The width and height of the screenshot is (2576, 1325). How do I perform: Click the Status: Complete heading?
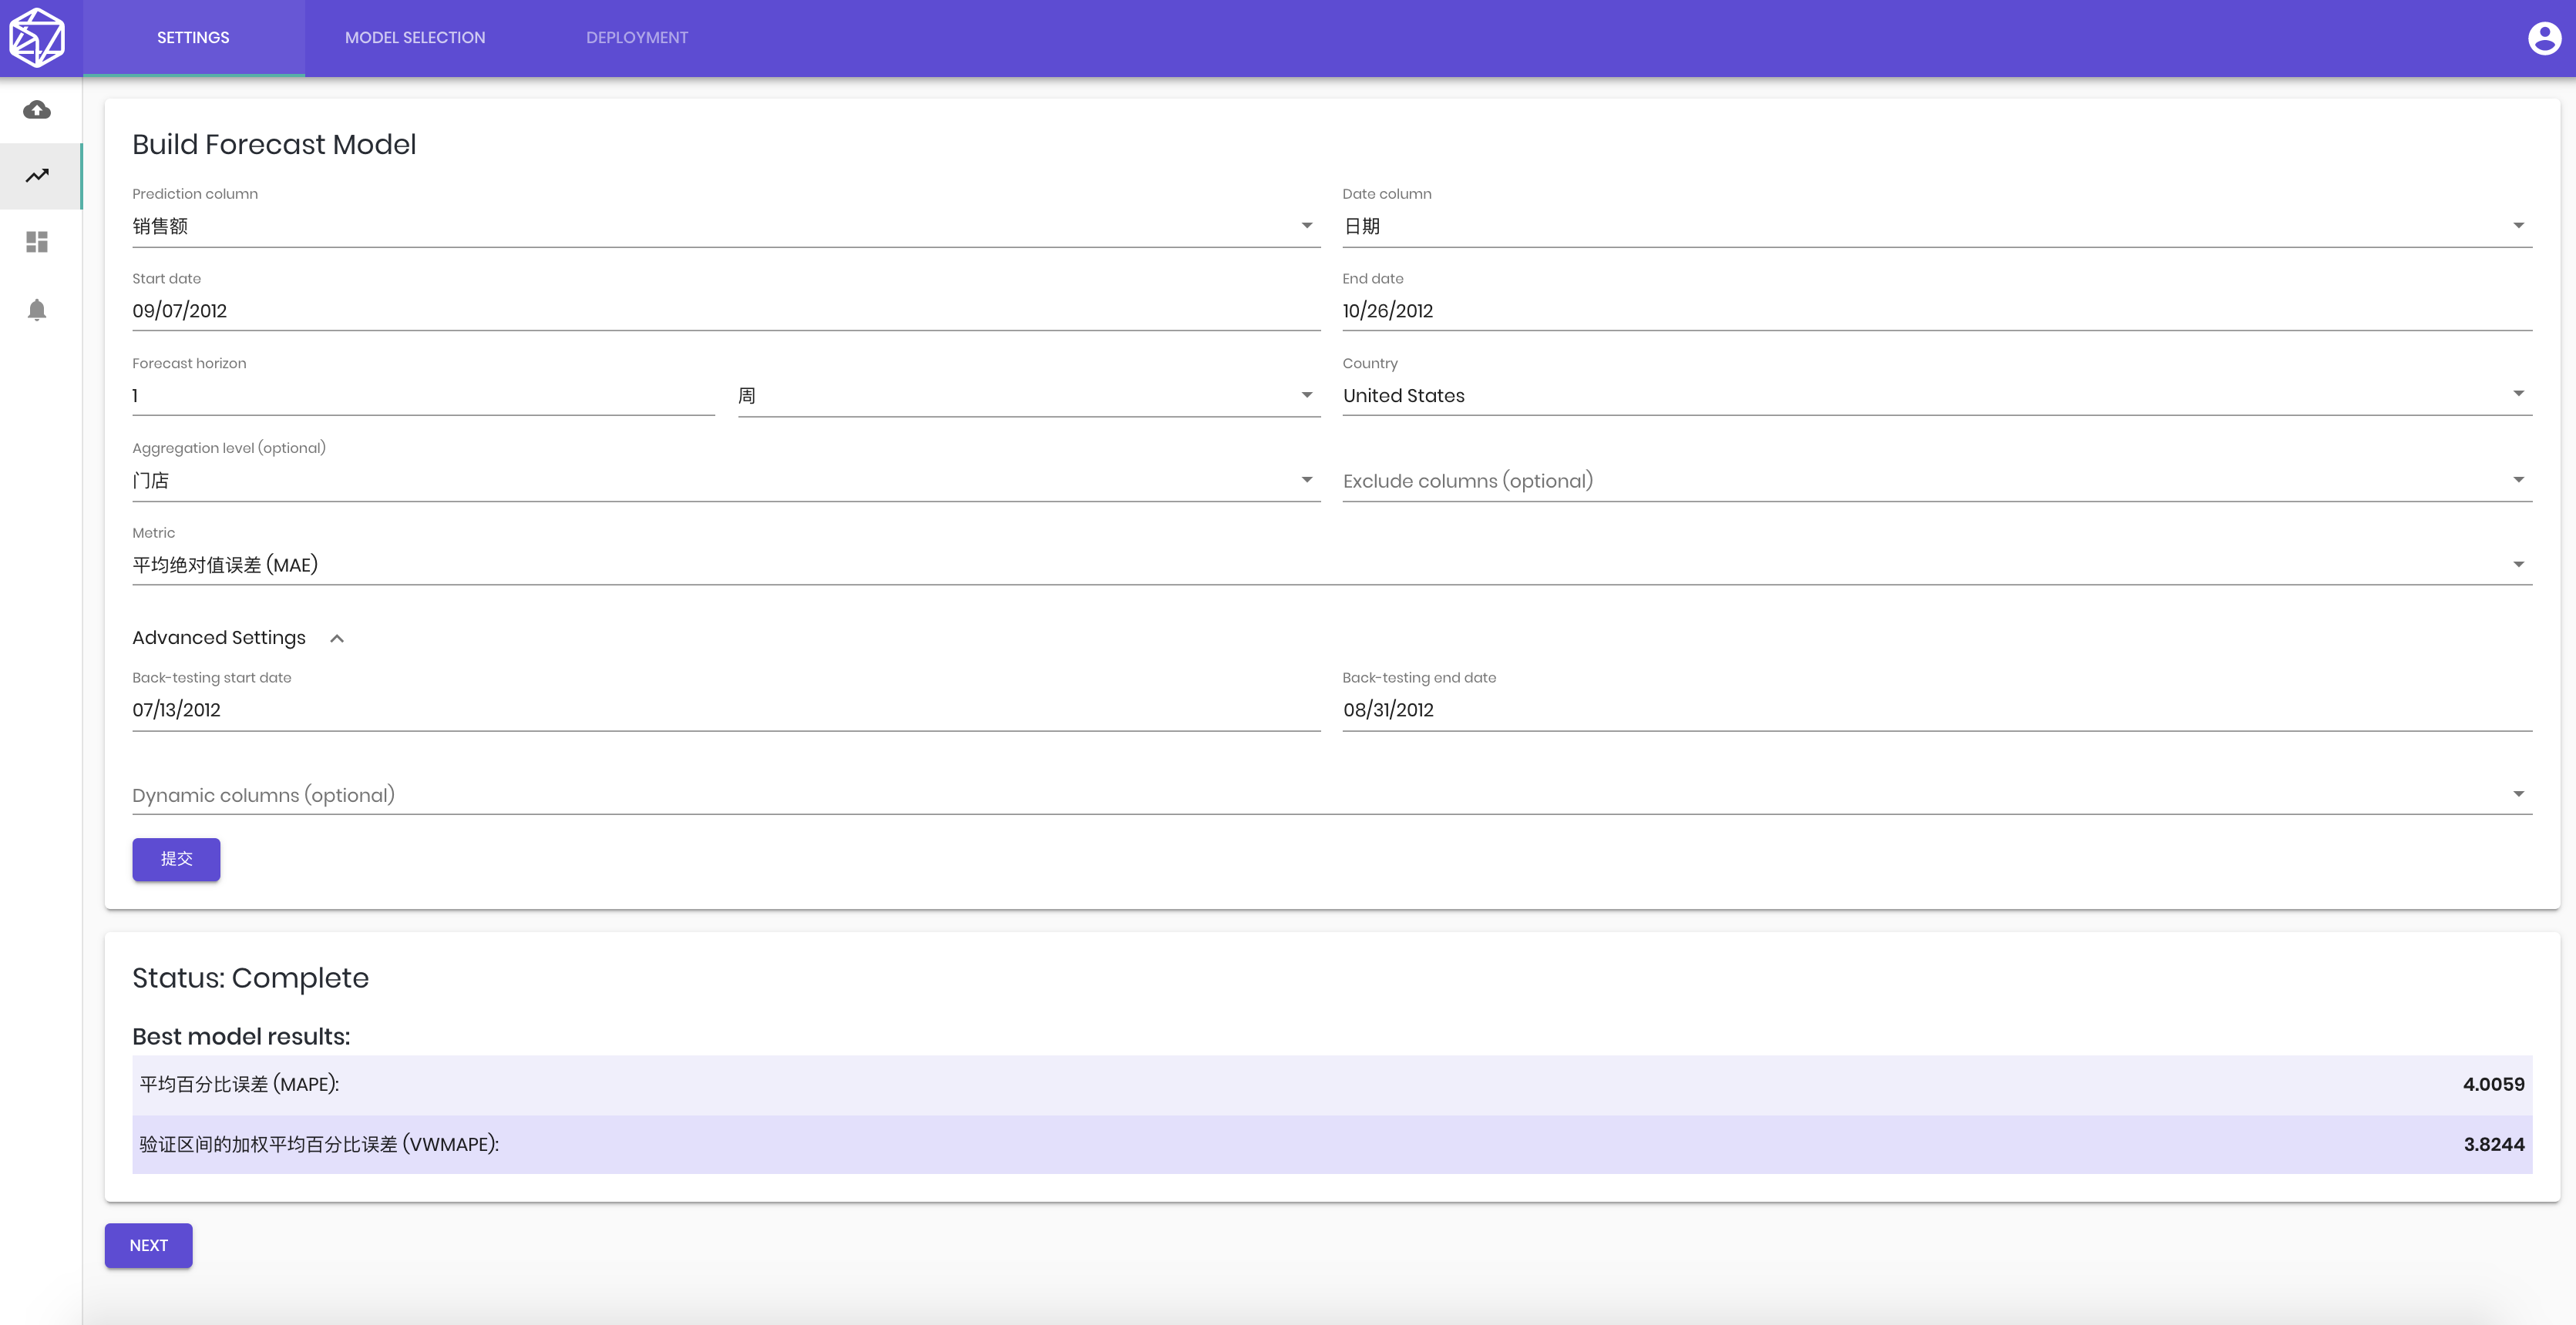[250, 978]
